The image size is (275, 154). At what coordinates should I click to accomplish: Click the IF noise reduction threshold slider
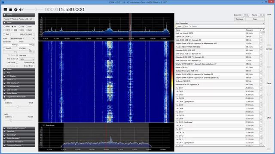(18, 107)
